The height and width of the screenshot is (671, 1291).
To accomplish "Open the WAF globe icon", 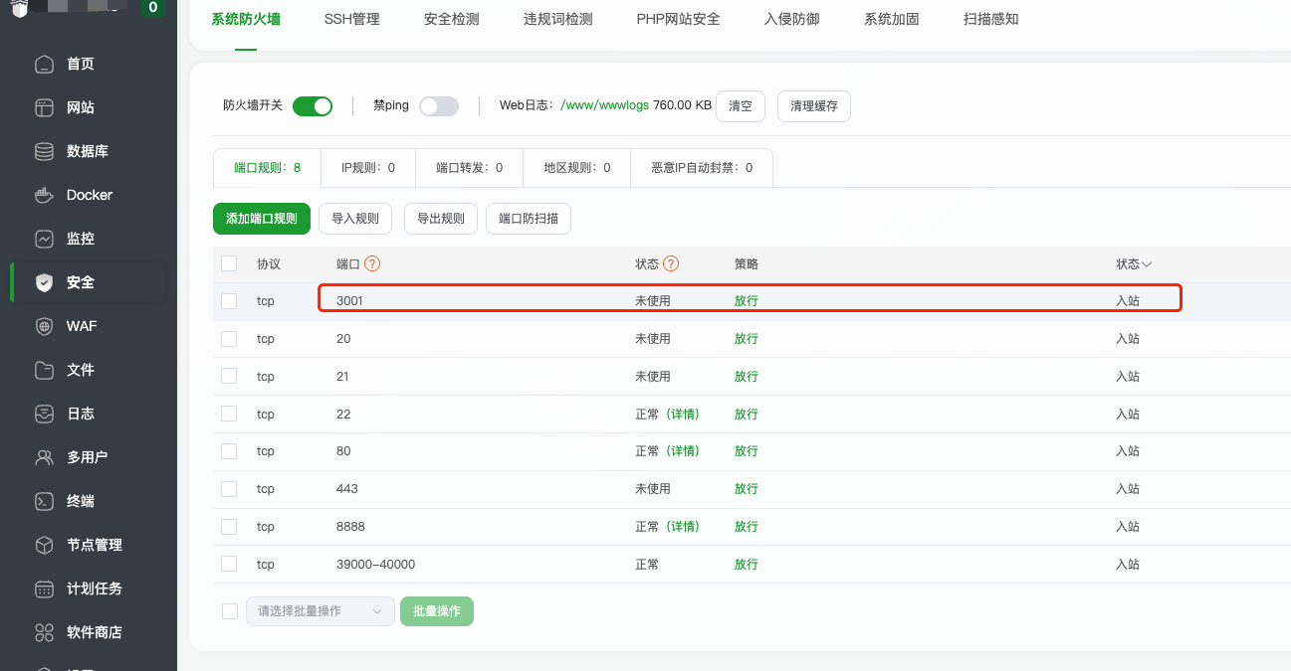I will [44, 326].
